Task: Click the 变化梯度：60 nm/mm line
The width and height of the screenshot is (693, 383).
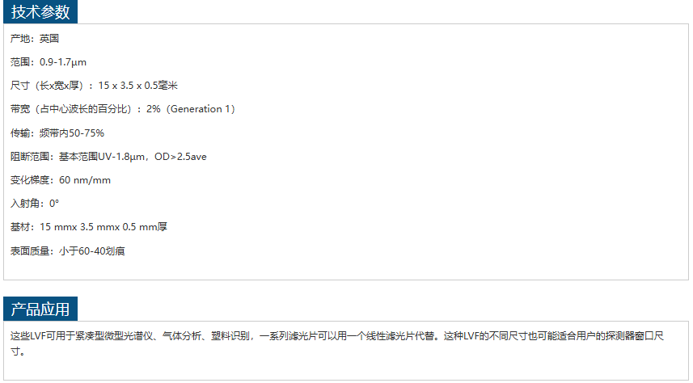Action: pos(60,180)
